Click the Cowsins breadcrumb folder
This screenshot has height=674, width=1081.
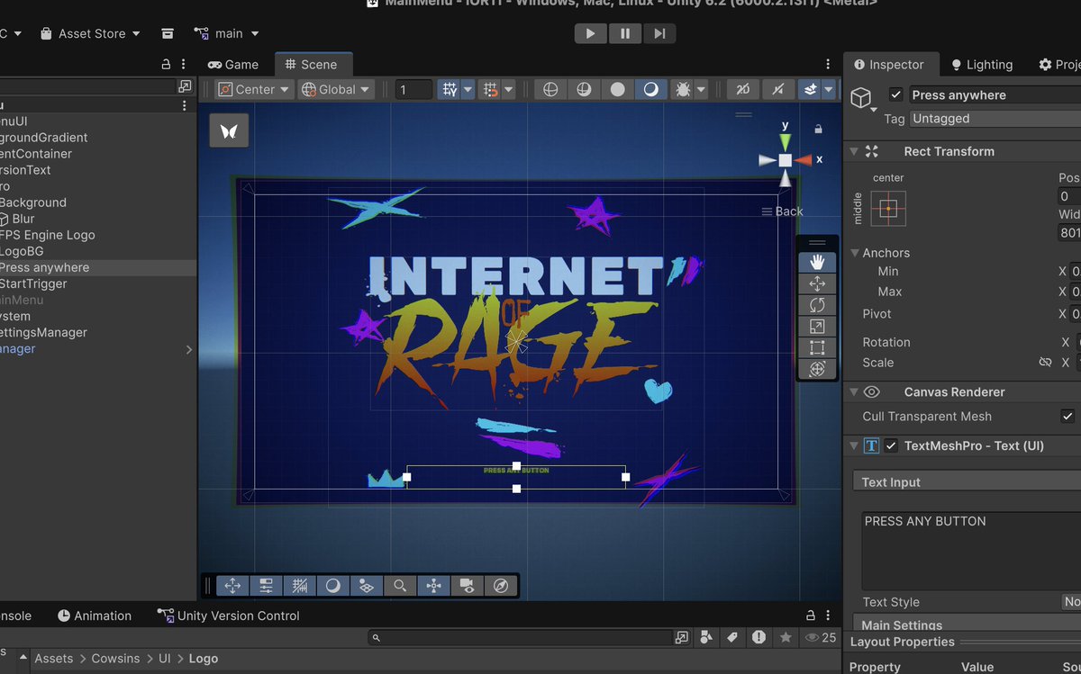[115, 659]
